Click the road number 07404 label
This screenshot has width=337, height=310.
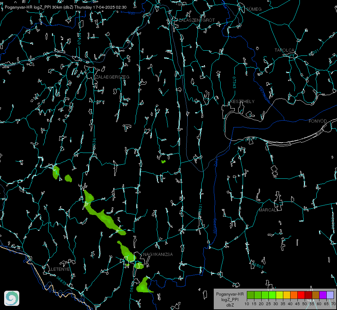(79, 39)
